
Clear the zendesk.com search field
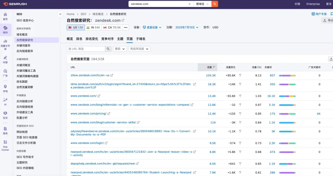[x=190, y=4]
